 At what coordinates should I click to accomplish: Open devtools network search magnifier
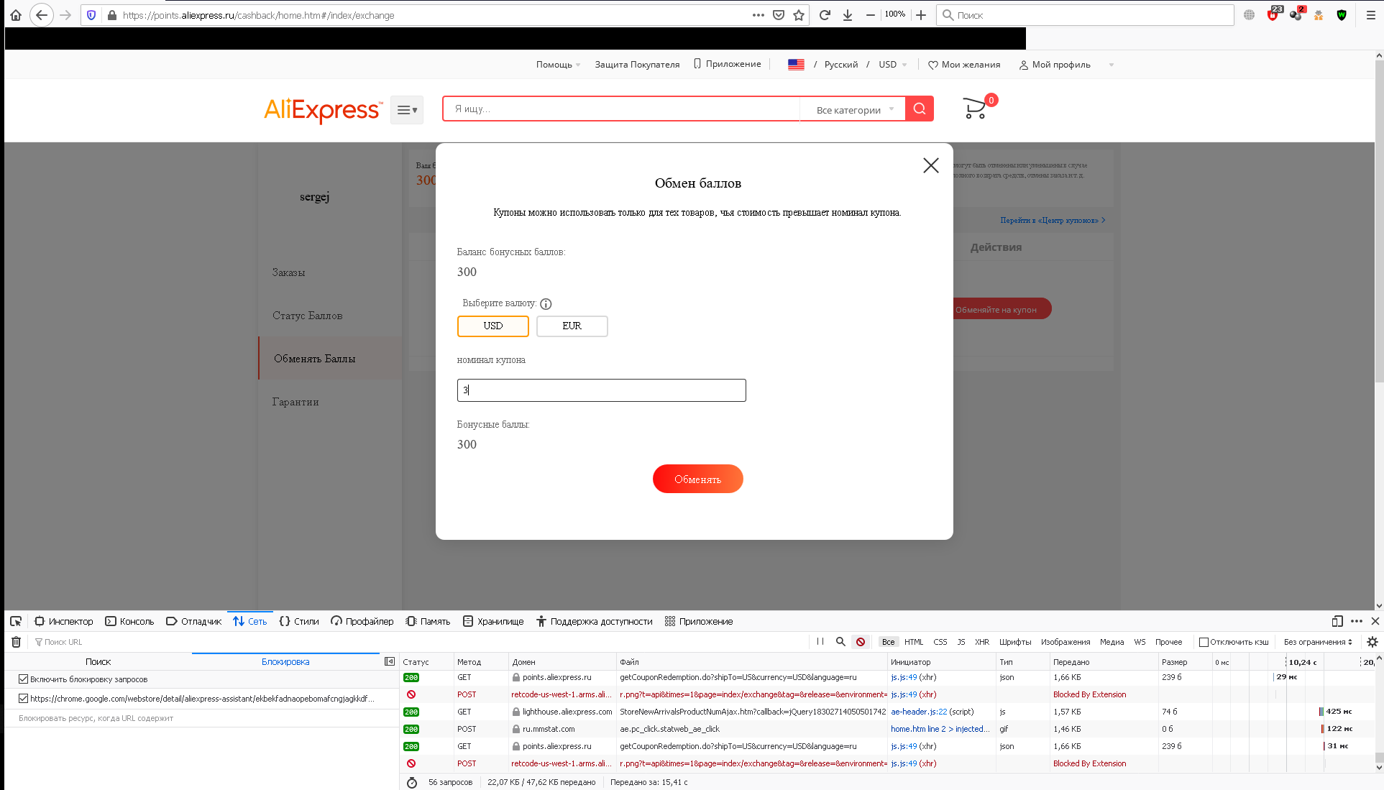[840, 642]
